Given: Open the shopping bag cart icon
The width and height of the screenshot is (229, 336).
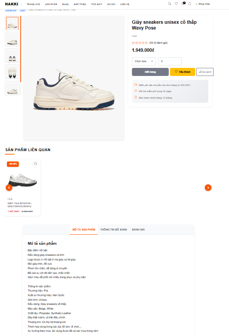Looking at the screenshot, I should coord(189,3).
